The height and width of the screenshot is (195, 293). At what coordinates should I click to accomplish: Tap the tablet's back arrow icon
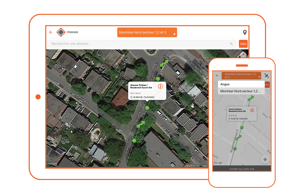coord(51,32)
